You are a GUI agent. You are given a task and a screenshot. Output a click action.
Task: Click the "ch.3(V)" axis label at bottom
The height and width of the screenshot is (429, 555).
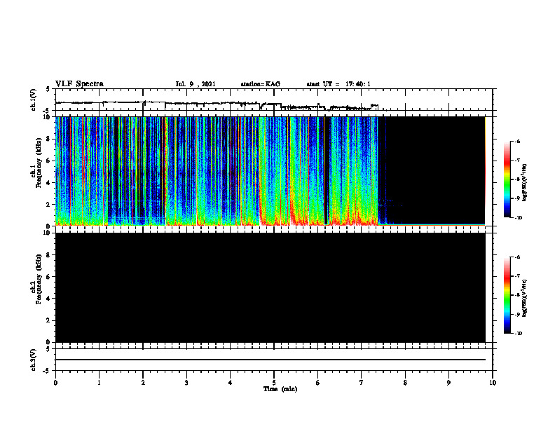(34, 360)
